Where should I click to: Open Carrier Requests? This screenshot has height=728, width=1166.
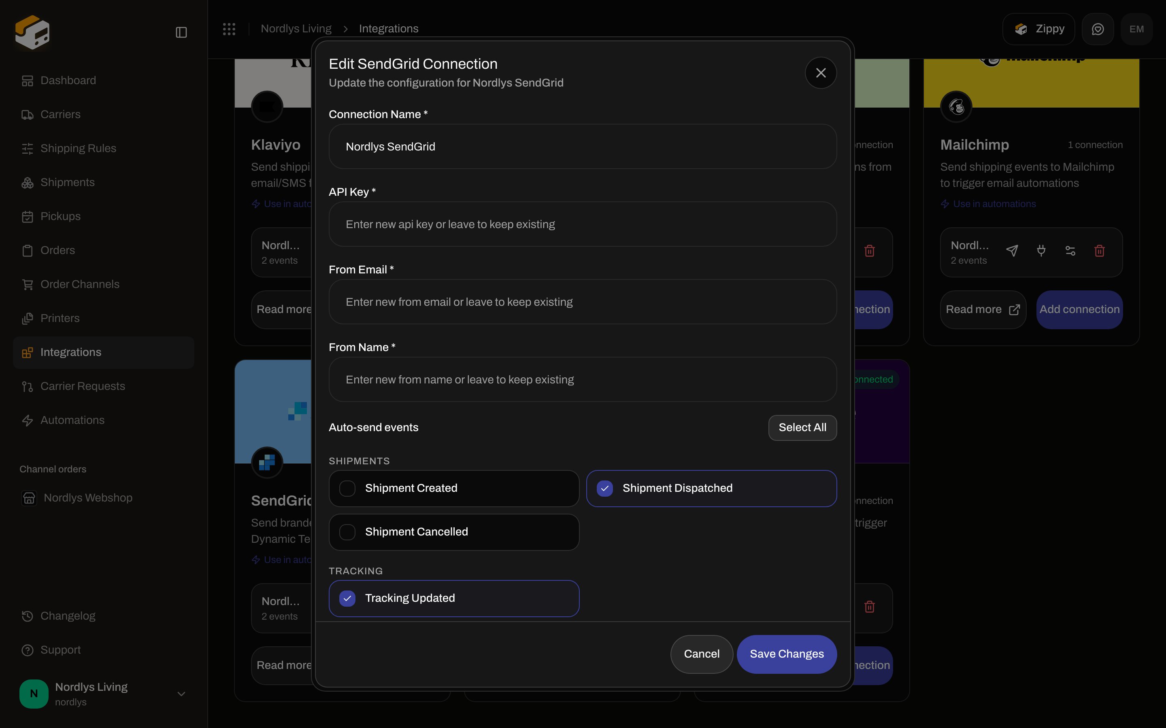pos(104,386)
